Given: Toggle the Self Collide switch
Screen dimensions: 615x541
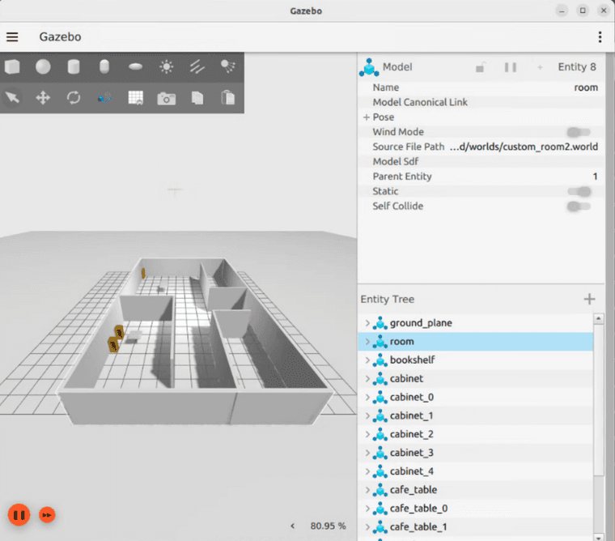Looking at the screenshot, I should coord(579,206).
